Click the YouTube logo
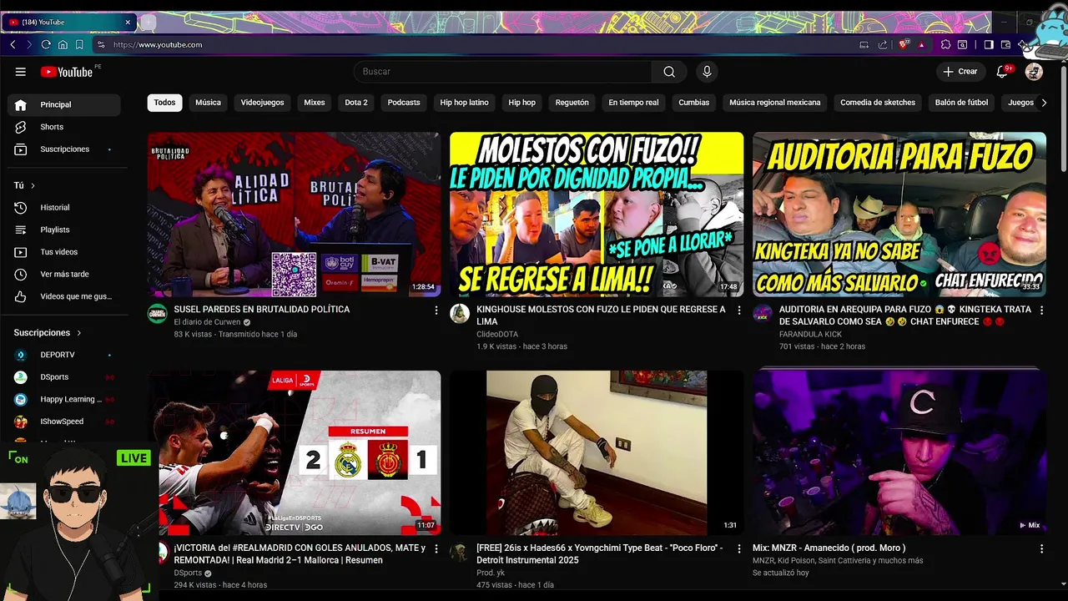The width and height of the screenshot is (1068, 601). [67, 72]
